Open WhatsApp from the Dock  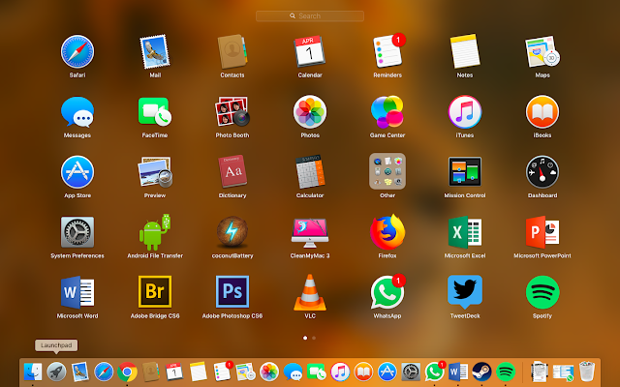(x=435, y=372)
